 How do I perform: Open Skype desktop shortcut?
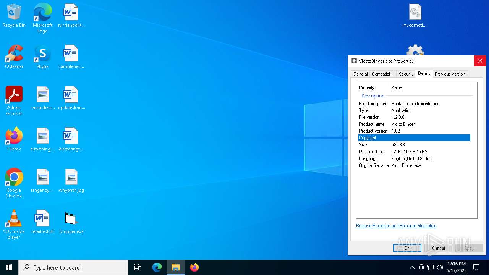[x=42, y=57]
